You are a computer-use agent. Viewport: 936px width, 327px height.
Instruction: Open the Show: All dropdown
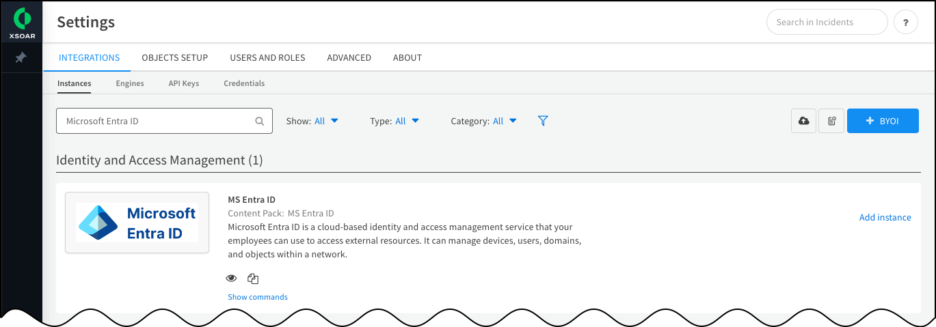coord(312,121)
